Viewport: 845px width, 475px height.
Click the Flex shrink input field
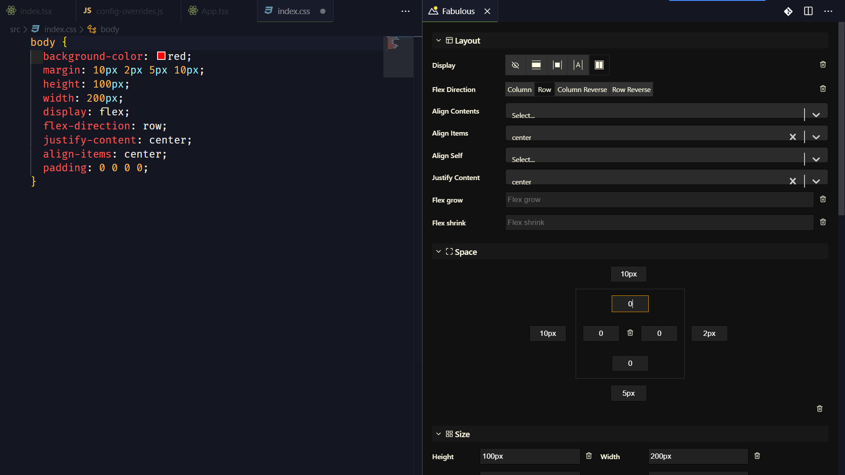point(659,222)
